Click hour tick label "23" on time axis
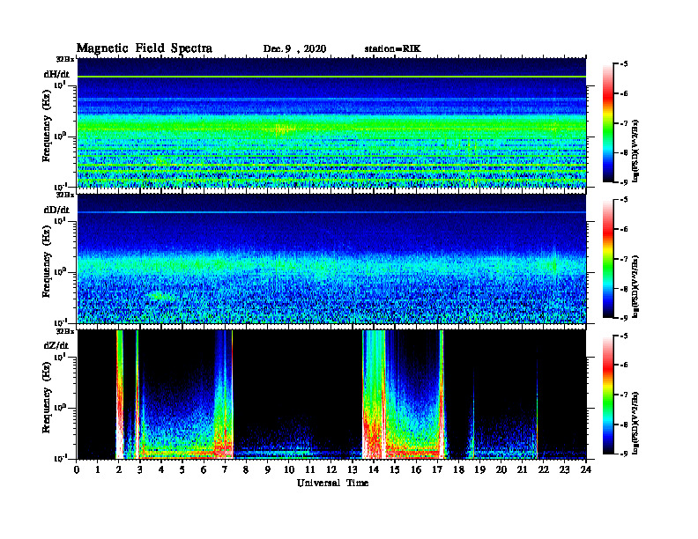This screenshot has height=539, width=698. coord(564,470)
